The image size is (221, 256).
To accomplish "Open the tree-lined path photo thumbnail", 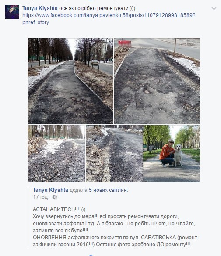I will [x=70, y=81].
